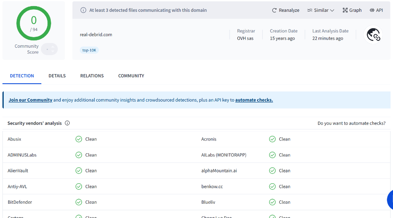Click the AlienVault clean checkmark icon

click(79, 171)
